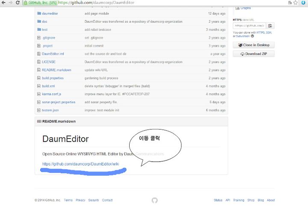Image resolution: width=308 pixels, height=210 pixels.
Task: Click the GitHub Octocat footer logo
Action: coord(154,200)
